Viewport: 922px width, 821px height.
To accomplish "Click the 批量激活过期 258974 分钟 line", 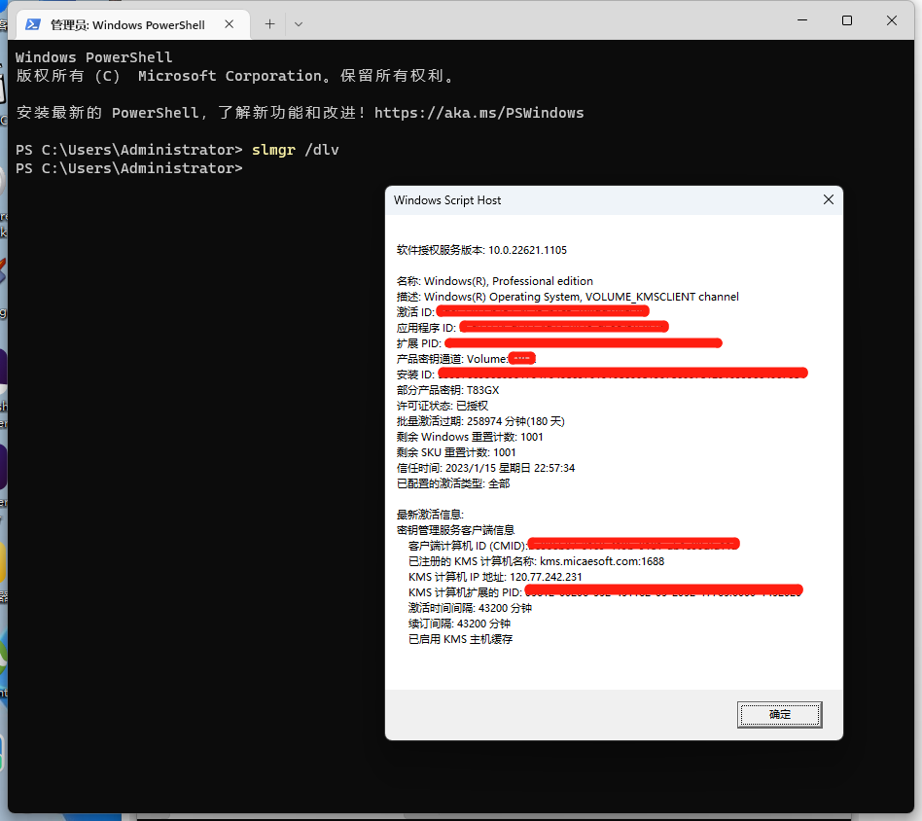I will [480, 421].
